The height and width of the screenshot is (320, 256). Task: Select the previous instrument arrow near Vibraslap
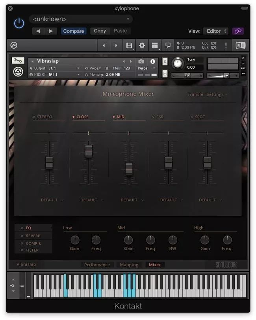(x=124, y=61)
